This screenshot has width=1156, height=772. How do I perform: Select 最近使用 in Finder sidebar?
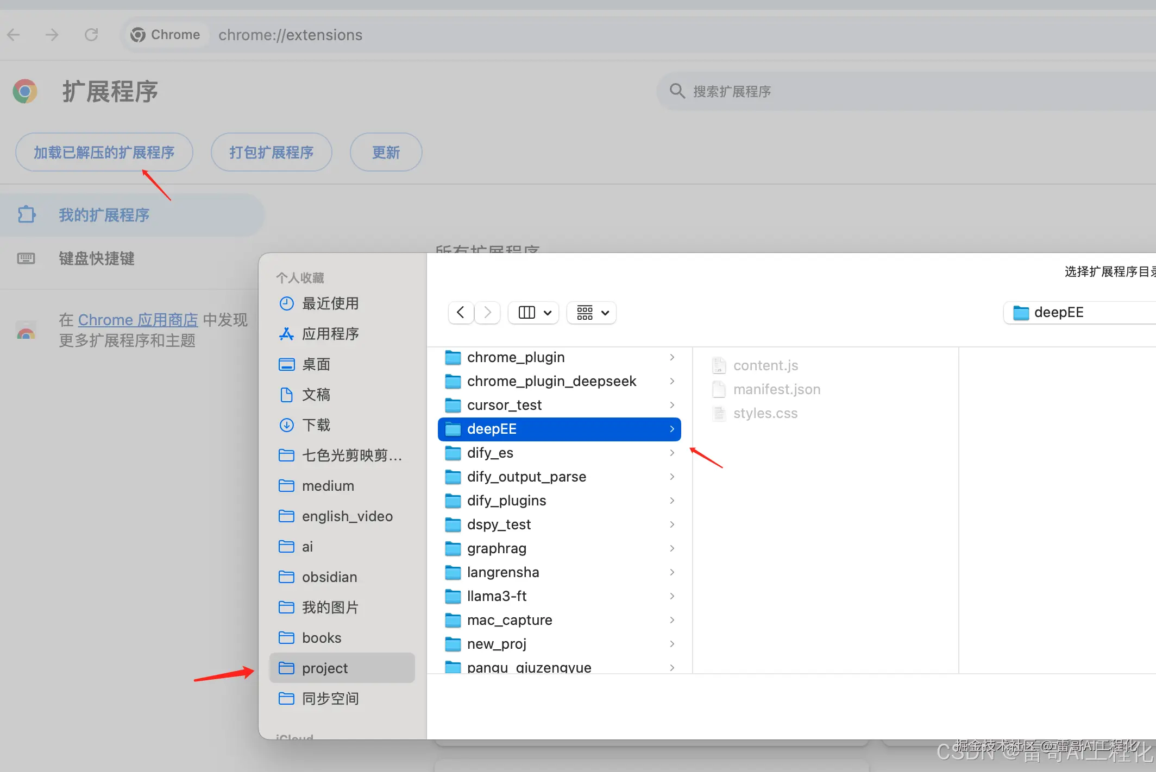pos(342,303)
